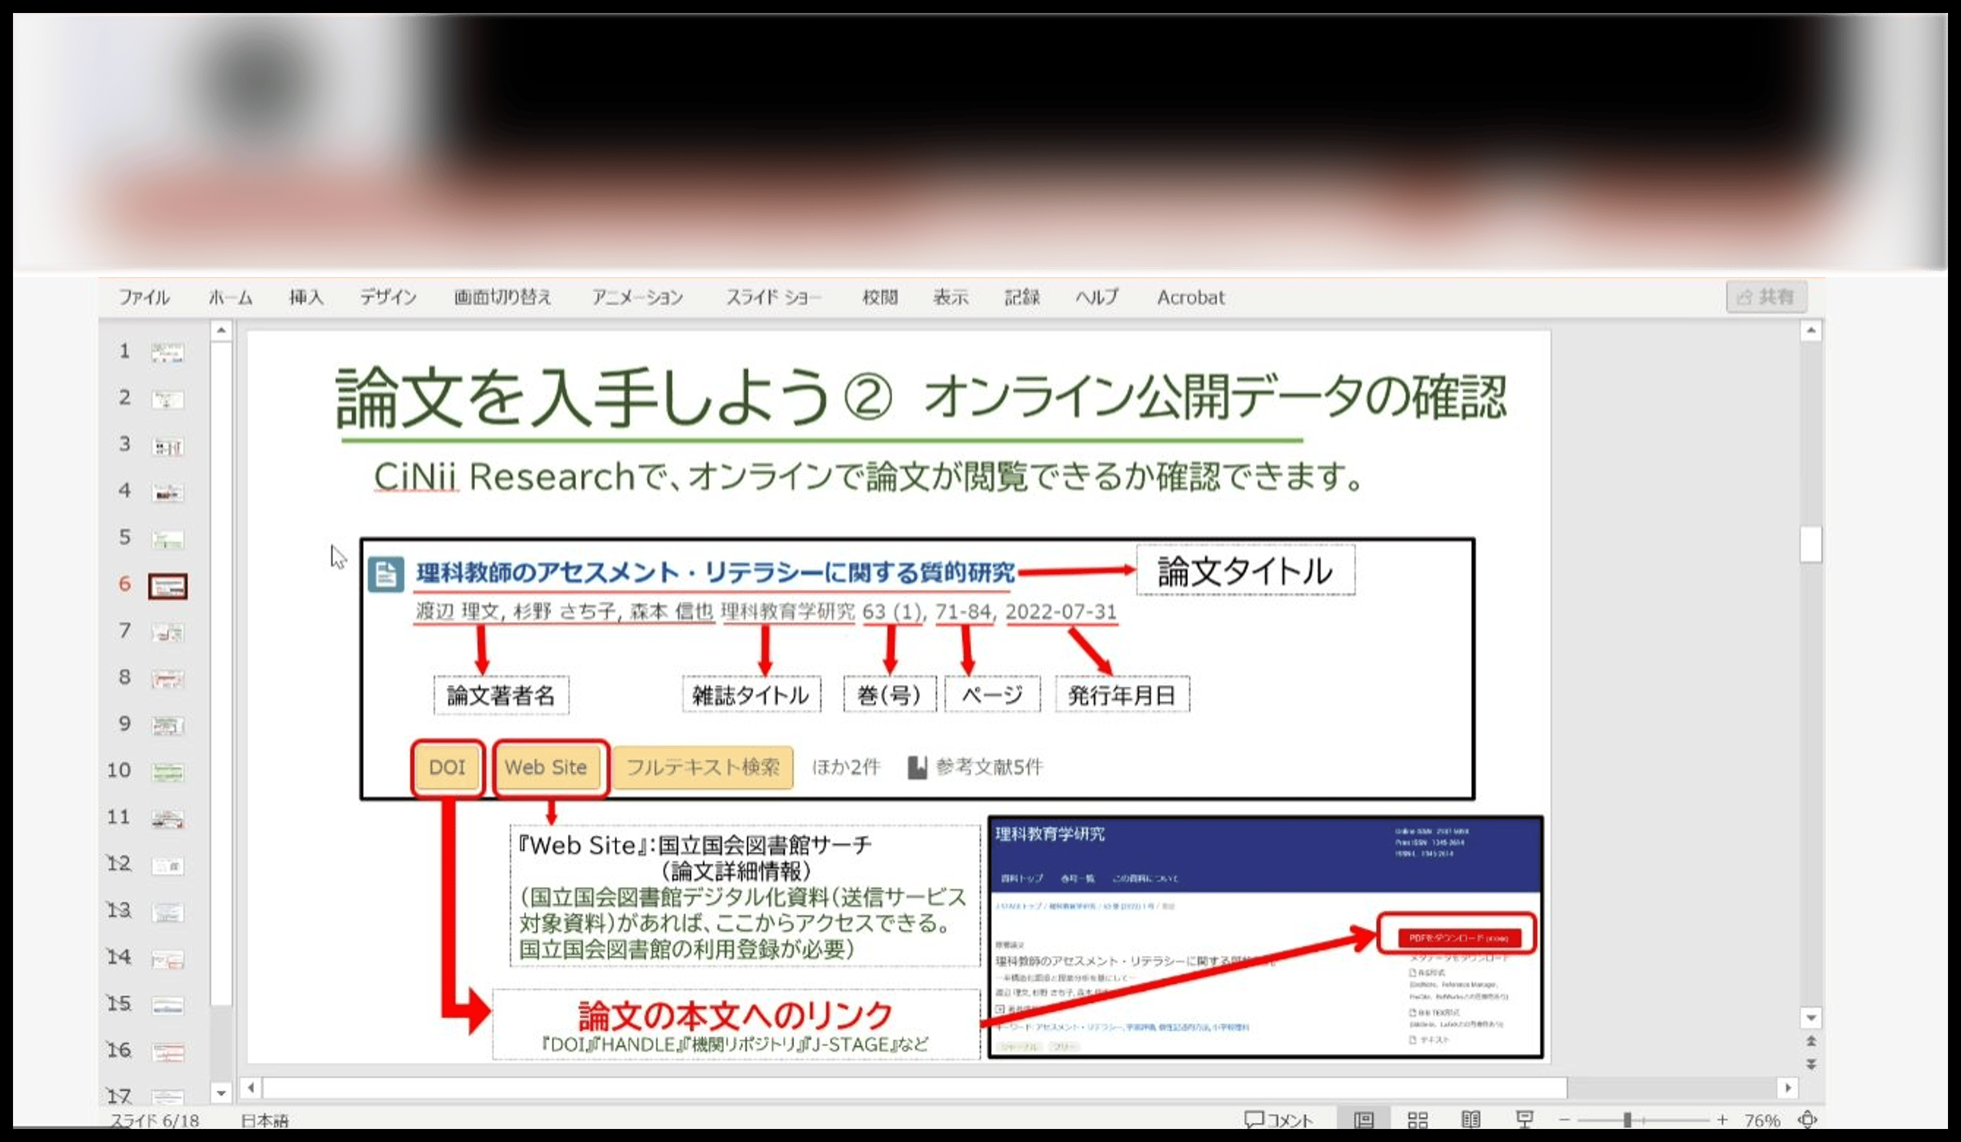
Task: Open the 挿入 ribbon tab
Action: (x=306, y=297)
